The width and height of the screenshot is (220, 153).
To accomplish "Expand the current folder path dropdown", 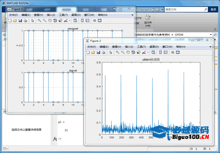I will coord(210,35).
